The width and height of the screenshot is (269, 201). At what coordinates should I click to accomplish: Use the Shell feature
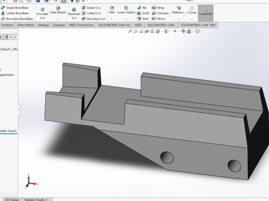143,19
